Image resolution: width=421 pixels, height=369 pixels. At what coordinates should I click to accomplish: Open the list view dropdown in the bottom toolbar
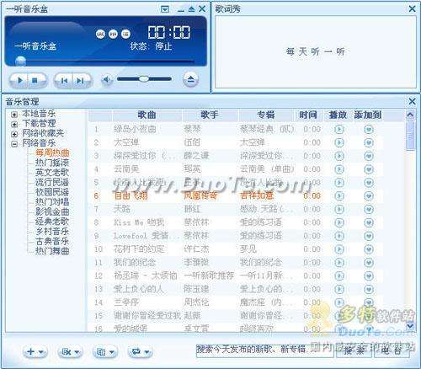(105, 351)
